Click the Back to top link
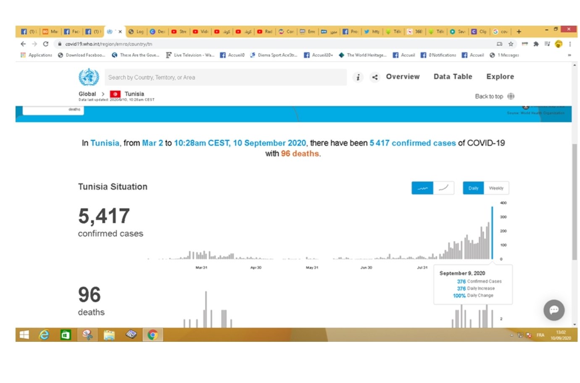The image size is (580, 383). point(489,96)
